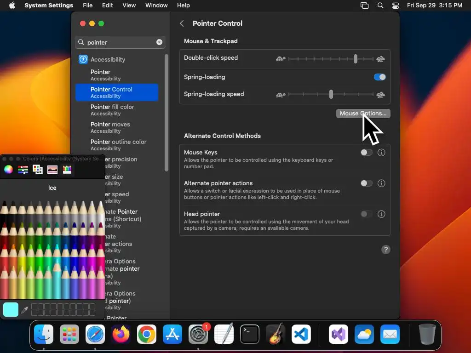The height and width of the screenshot is (353, 471).
Task: Open the Trash in the Dock
Action: tap(427, 334)
